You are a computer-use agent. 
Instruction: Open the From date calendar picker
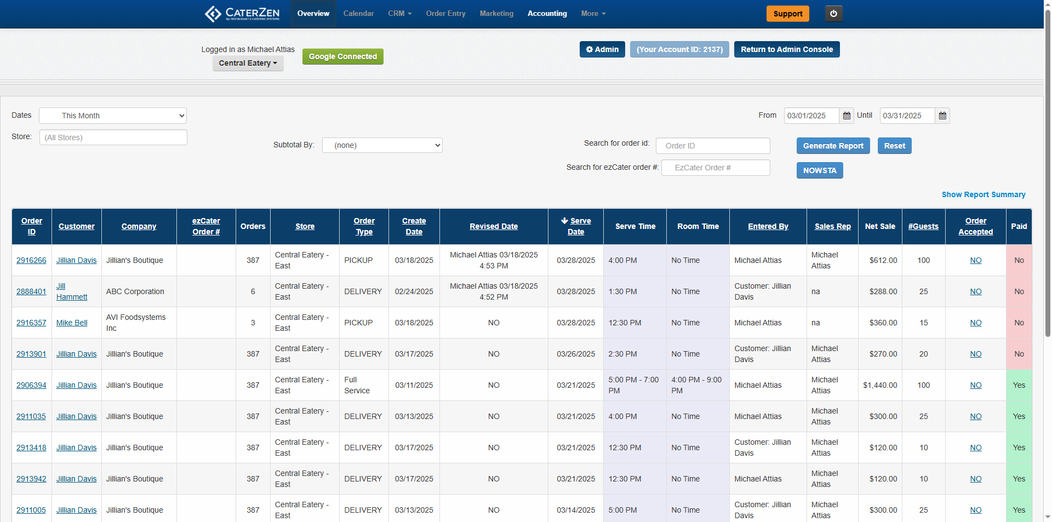click(x=847, y=116)
